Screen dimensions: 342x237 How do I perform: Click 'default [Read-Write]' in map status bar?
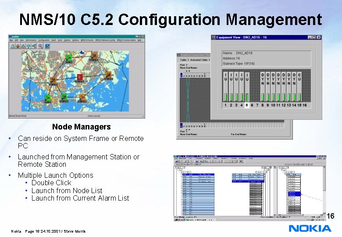(18, 116)
